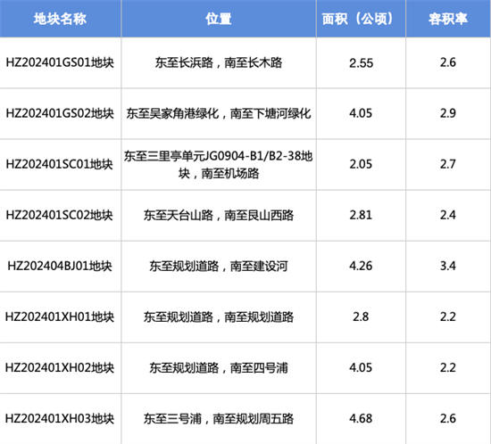
Task: Select area value 4.26
Action: tap(361, 266)
